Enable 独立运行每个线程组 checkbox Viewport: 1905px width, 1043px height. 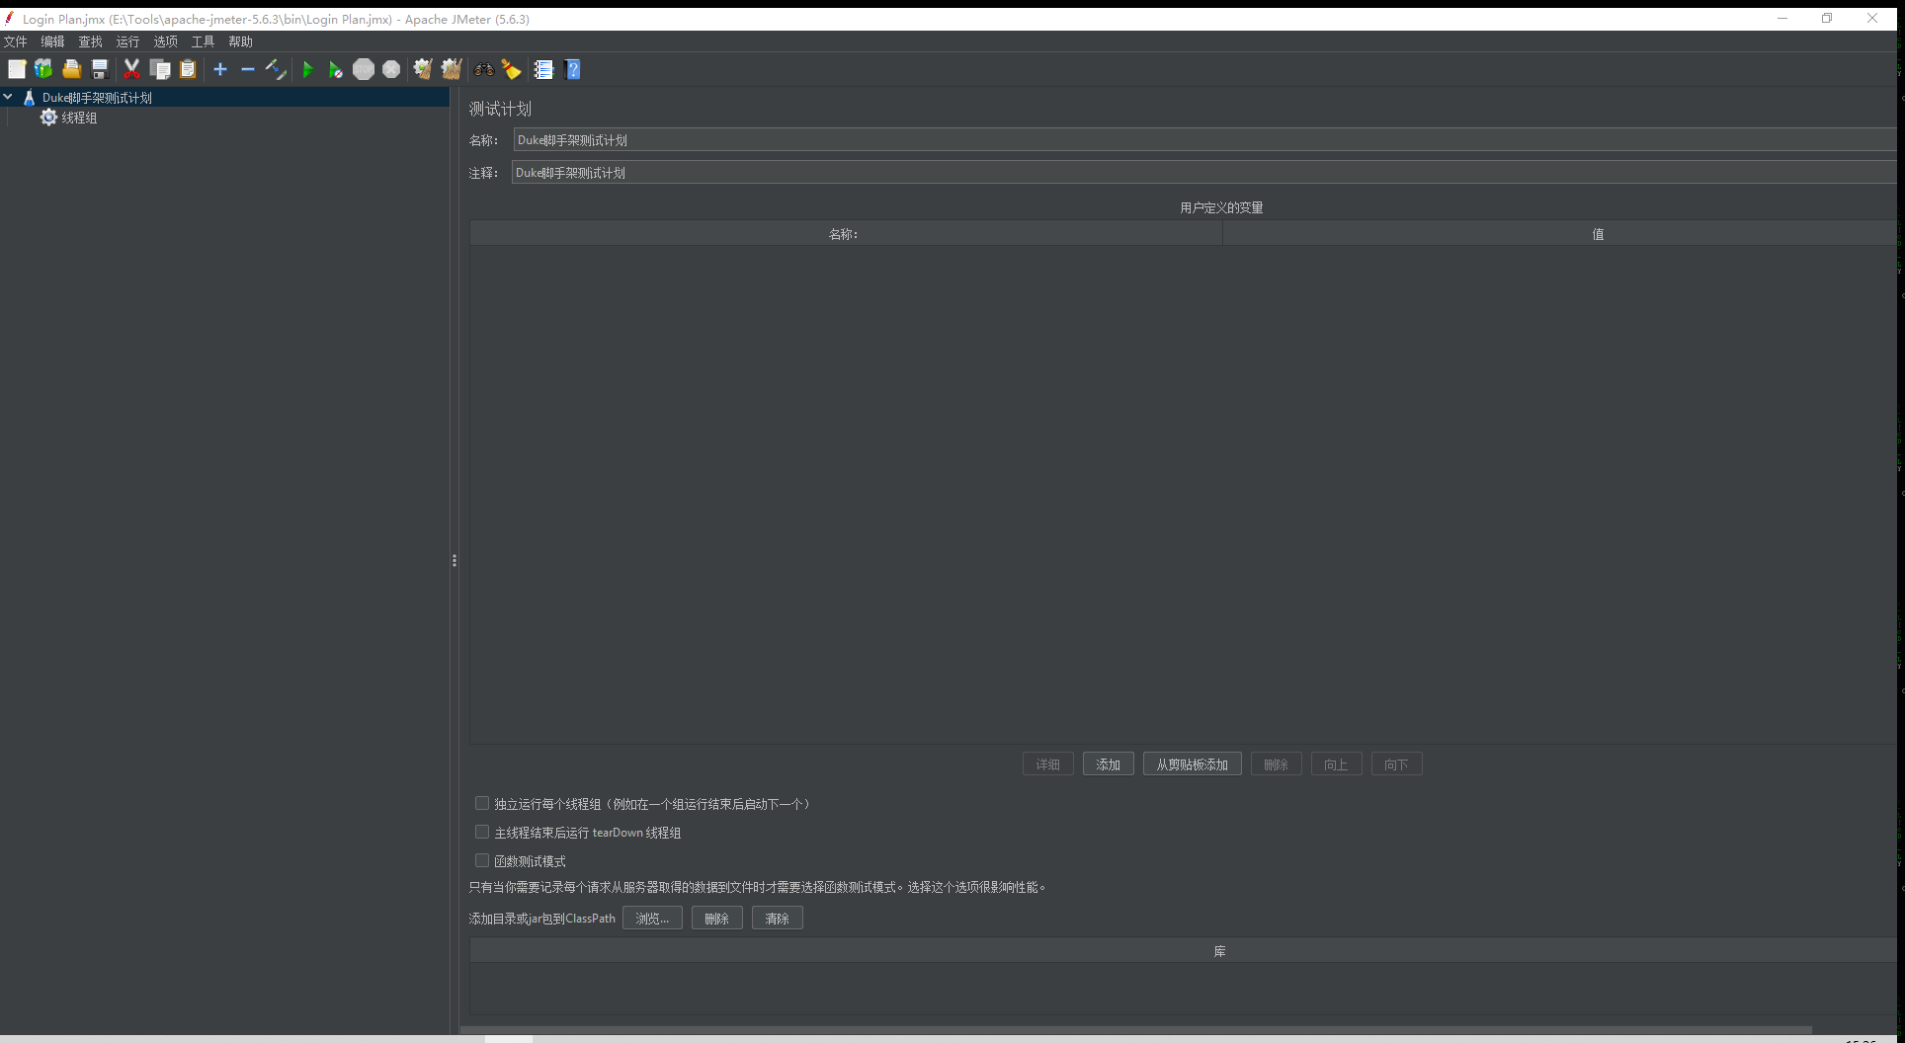482,804
